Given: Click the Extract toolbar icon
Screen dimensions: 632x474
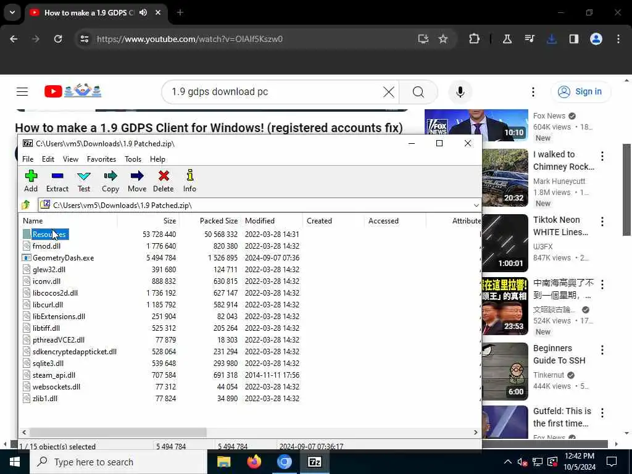Looking at the screenshot, I should click(57, 181).
